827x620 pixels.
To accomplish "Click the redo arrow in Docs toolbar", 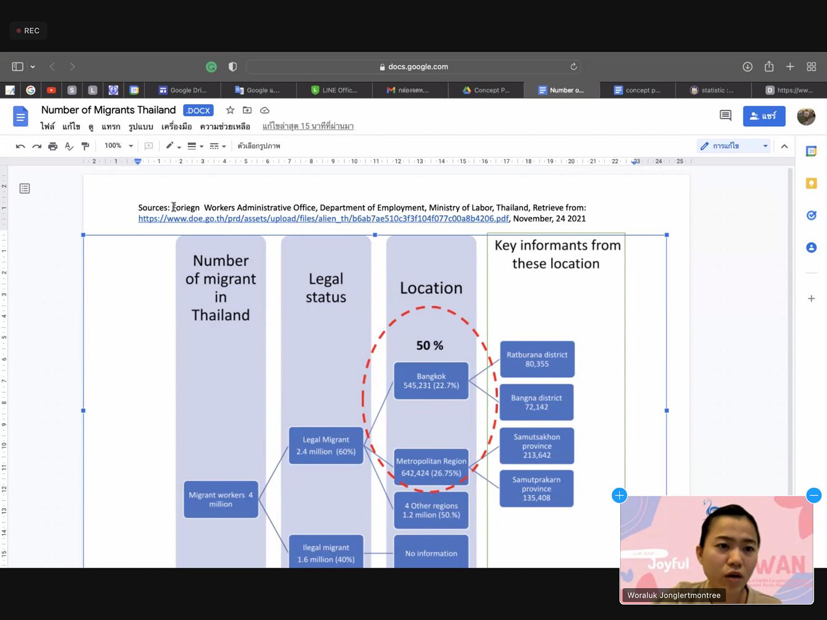I will 37,146.
